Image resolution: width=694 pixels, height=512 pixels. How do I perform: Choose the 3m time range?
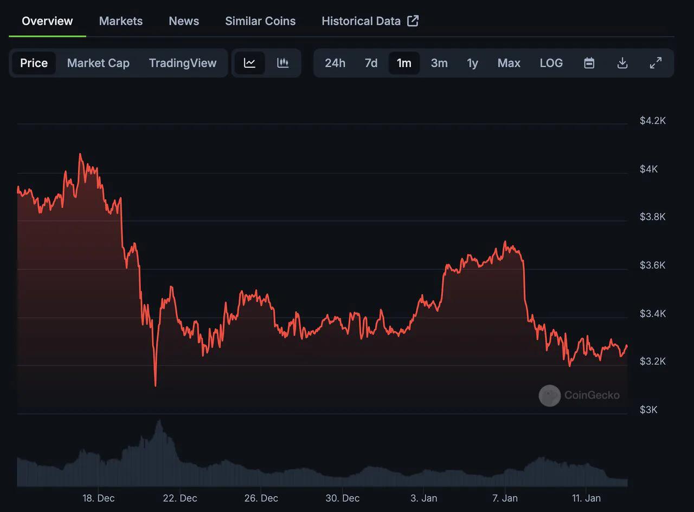(x=439, y=63)
